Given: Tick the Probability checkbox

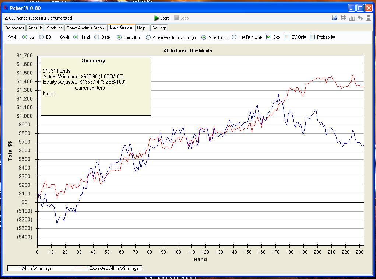Looking at the screenshot, I should coord(313,37).
